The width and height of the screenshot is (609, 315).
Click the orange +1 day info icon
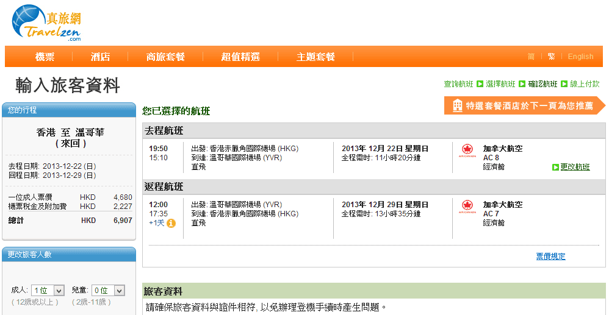click(171, 224)
